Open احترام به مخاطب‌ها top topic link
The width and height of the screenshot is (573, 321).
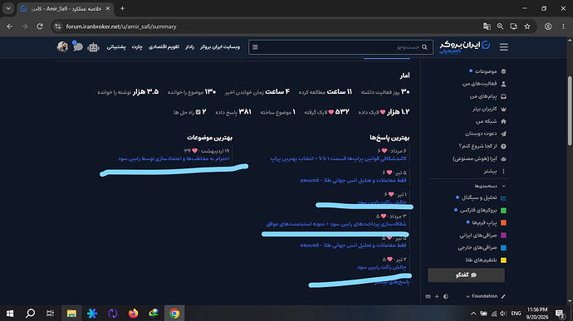coord(174,158)
